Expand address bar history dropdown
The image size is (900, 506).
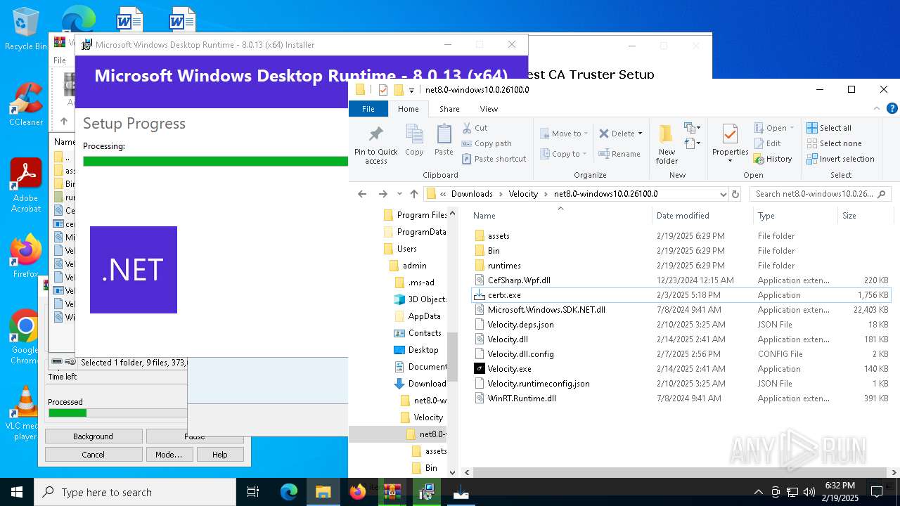coord(723,194)
